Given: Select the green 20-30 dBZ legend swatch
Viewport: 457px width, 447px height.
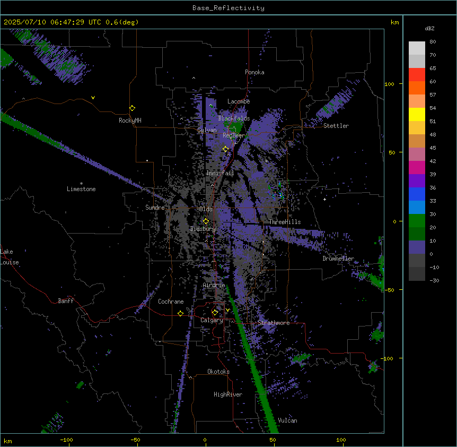Looking at the screenshot, I should pos(417,221).
